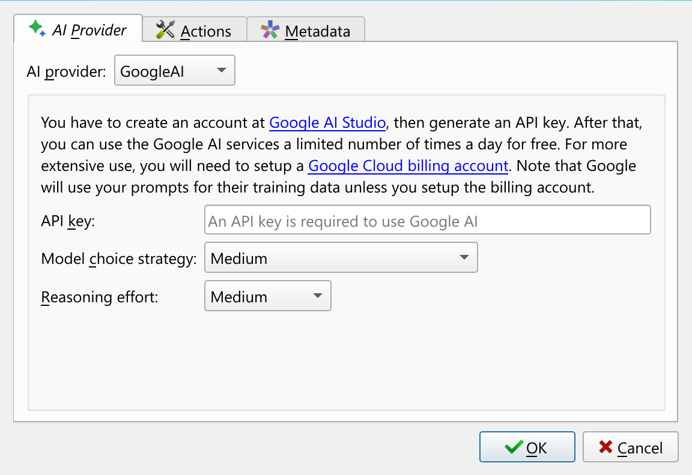Dismiss the dialog with Cancel
This screenshot has height=475, width=692.
pyautogui.click(x=630, y=447)
